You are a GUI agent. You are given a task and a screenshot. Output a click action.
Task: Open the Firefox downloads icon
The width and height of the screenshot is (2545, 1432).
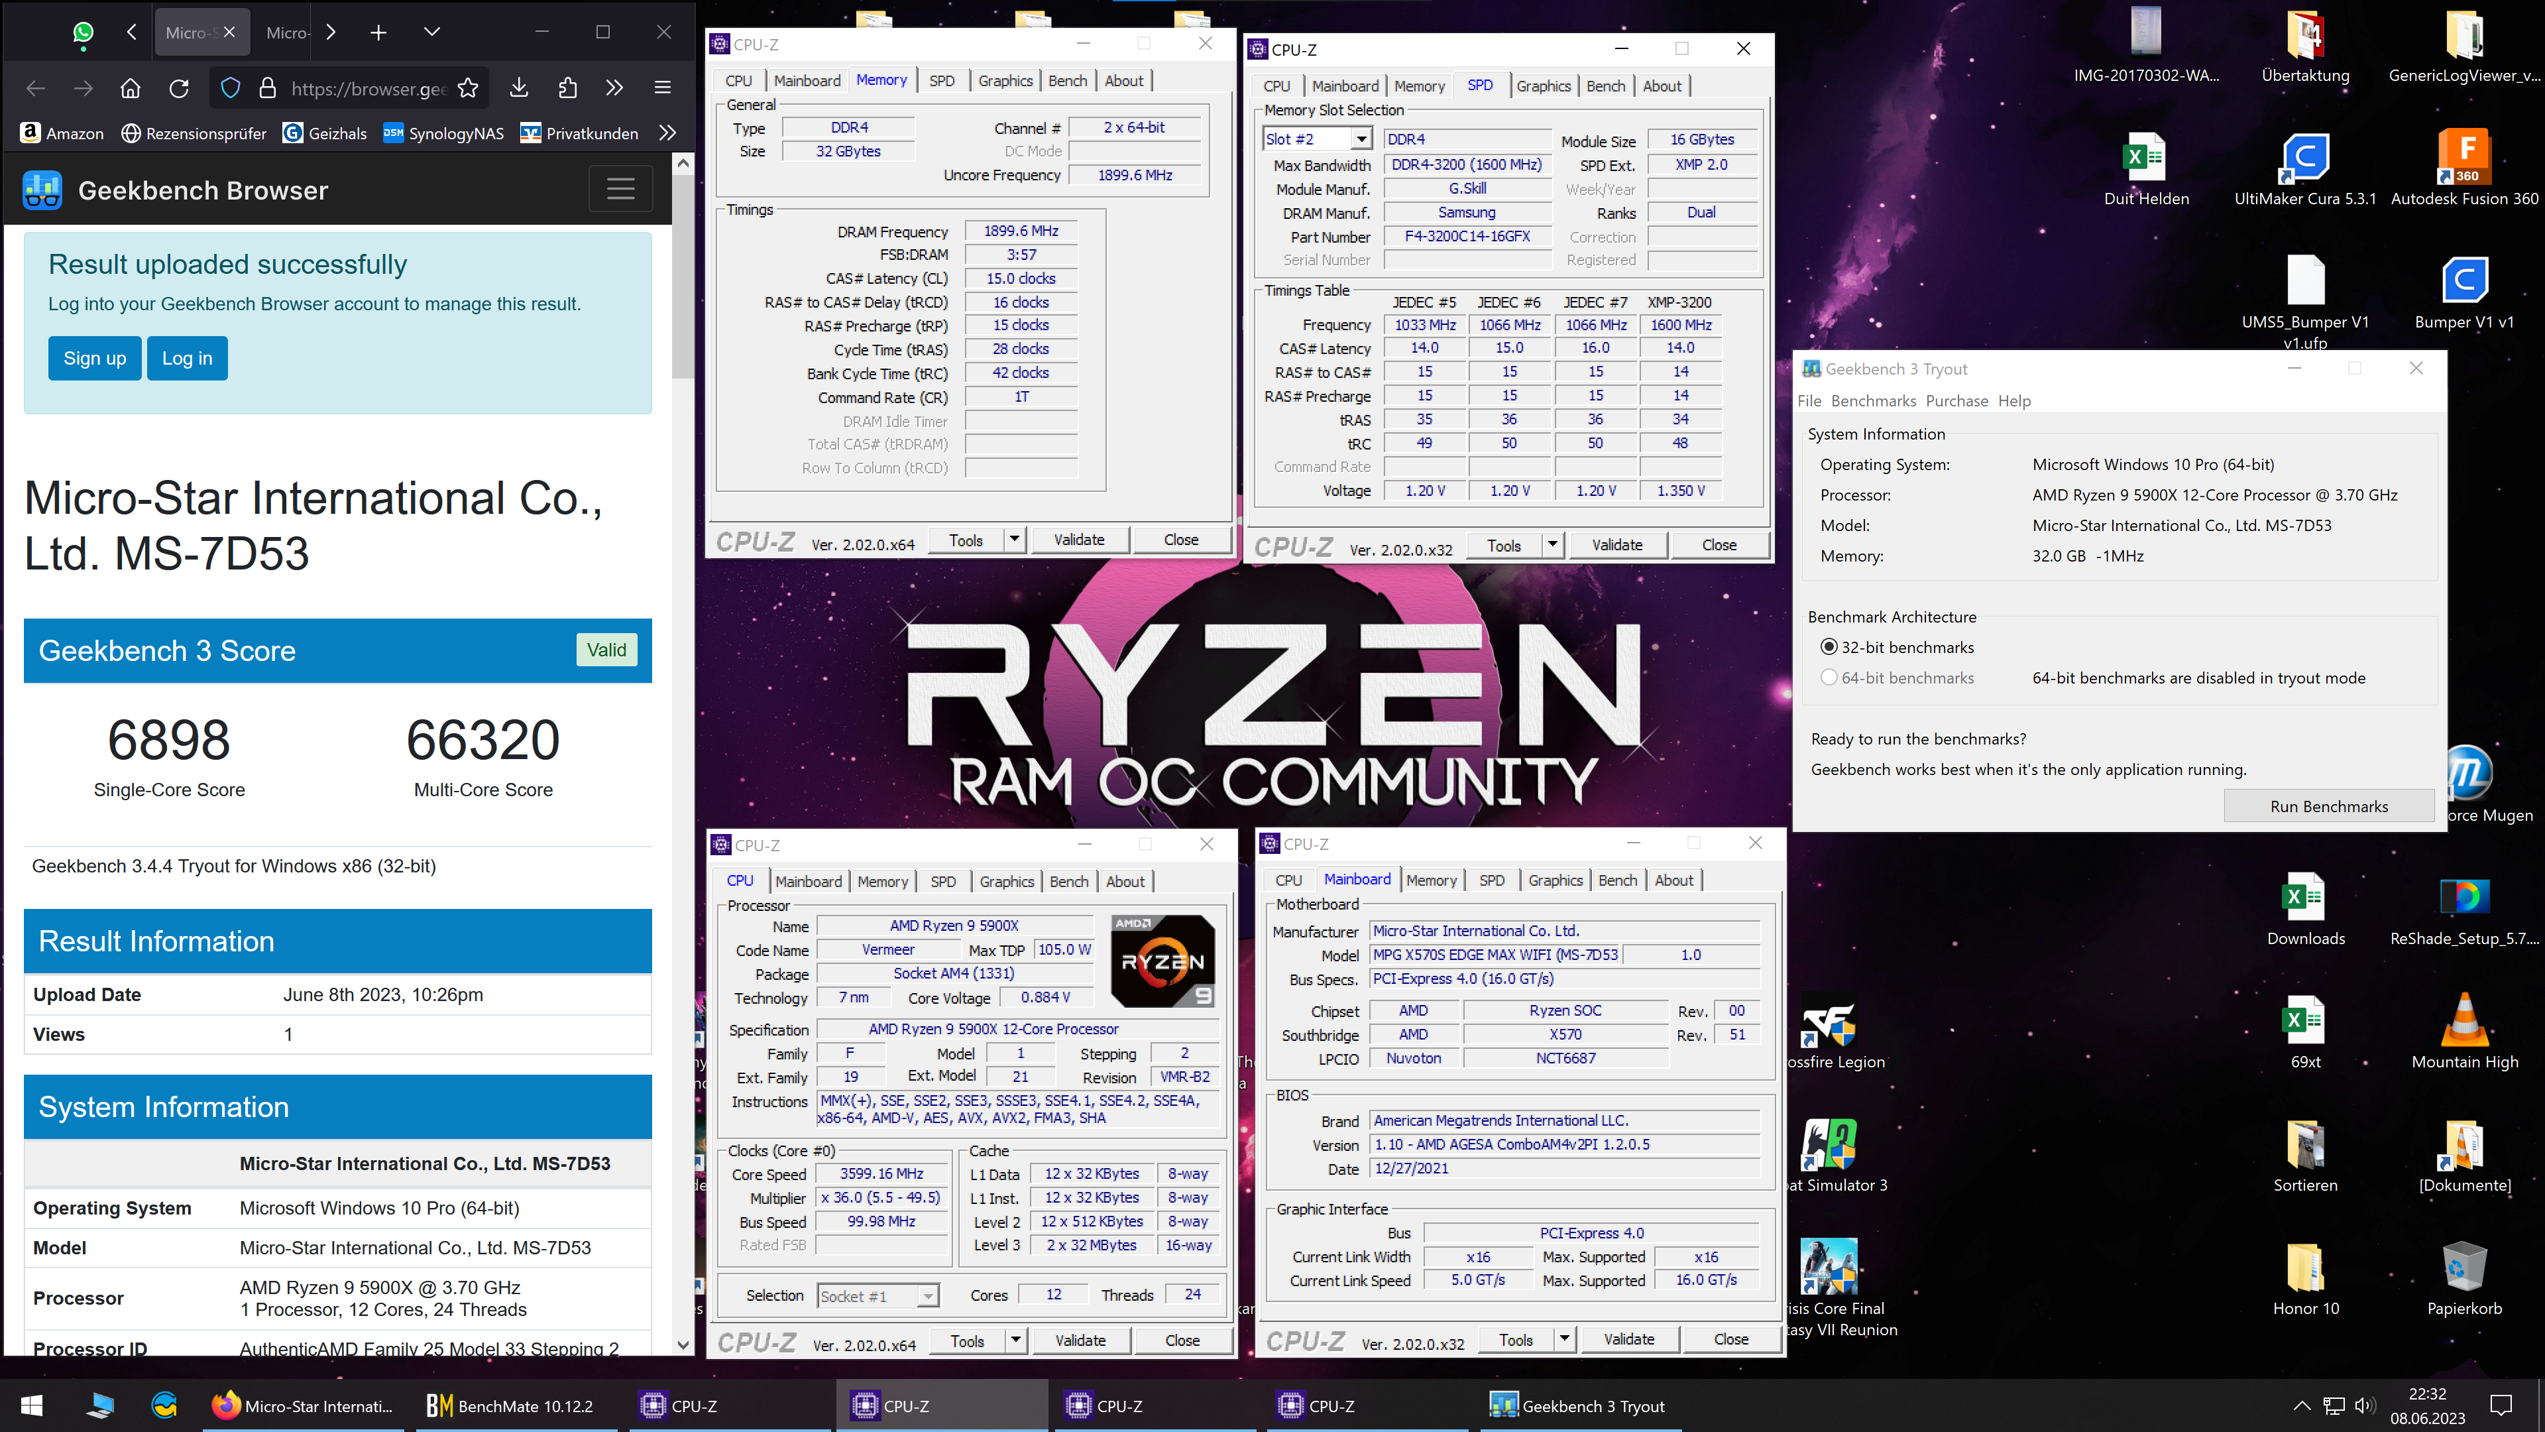point(519,88)
